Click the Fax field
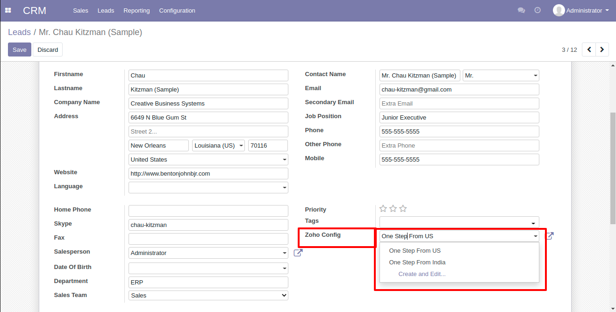This screenshot has height=312, width=616. (x=208, y=239)
